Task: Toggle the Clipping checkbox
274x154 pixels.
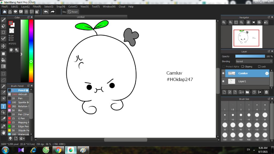Action: tap(242, 67)
